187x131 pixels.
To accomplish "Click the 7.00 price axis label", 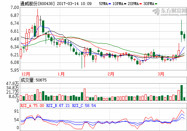I will point(15,8).
